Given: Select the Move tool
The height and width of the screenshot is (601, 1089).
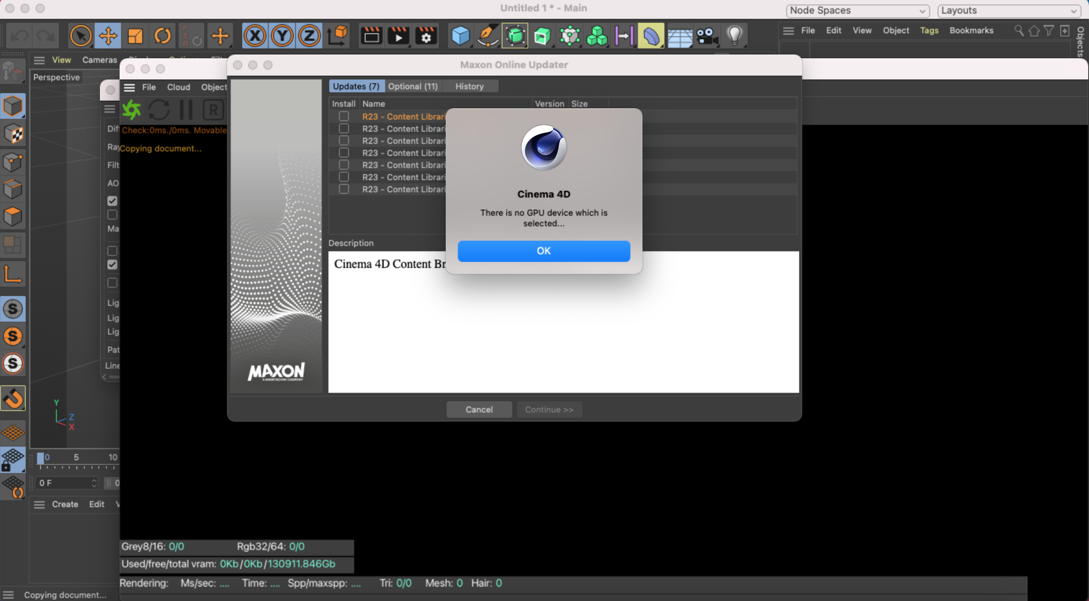Looking at the screenshot, I should pyautogui.click(x=108, y=36).
